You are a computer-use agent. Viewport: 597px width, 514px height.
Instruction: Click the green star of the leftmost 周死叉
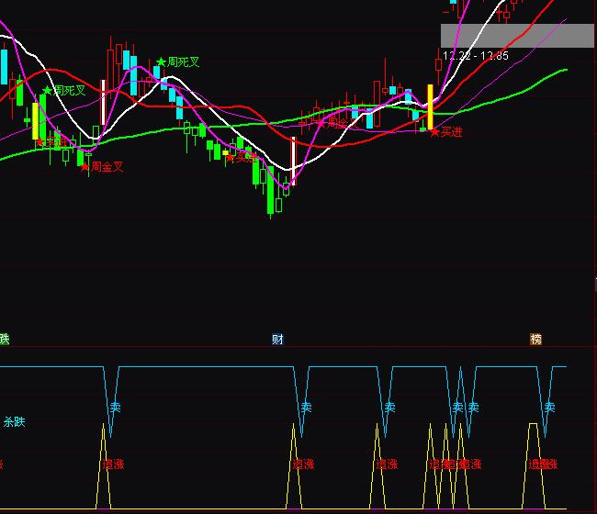47,90
